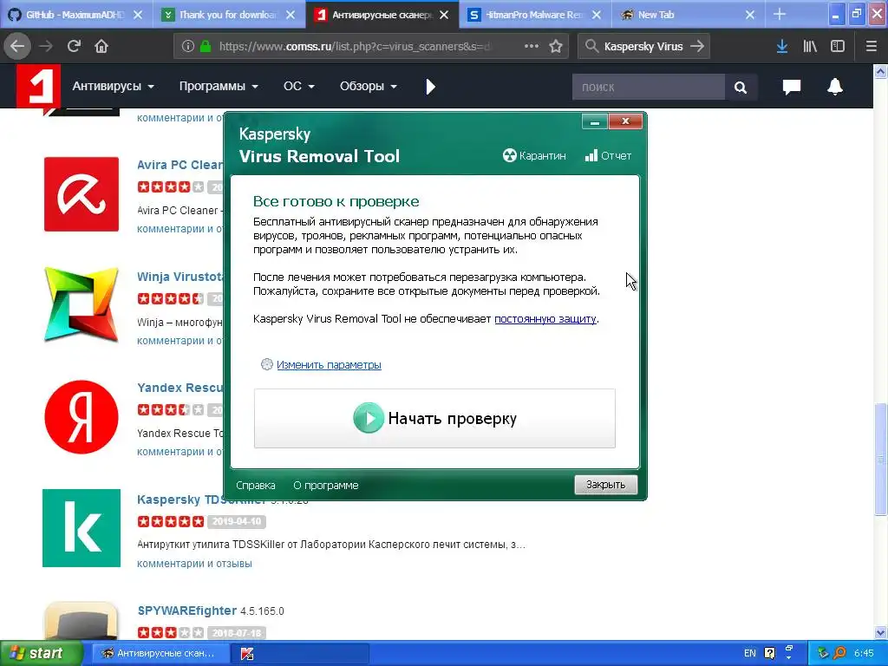
Task: Expand the Программы dropdown menu
Action: click(219, 86)
